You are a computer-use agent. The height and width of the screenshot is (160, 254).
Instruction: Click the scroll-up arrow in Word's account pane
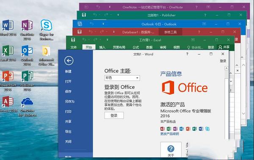coord(226,68)
